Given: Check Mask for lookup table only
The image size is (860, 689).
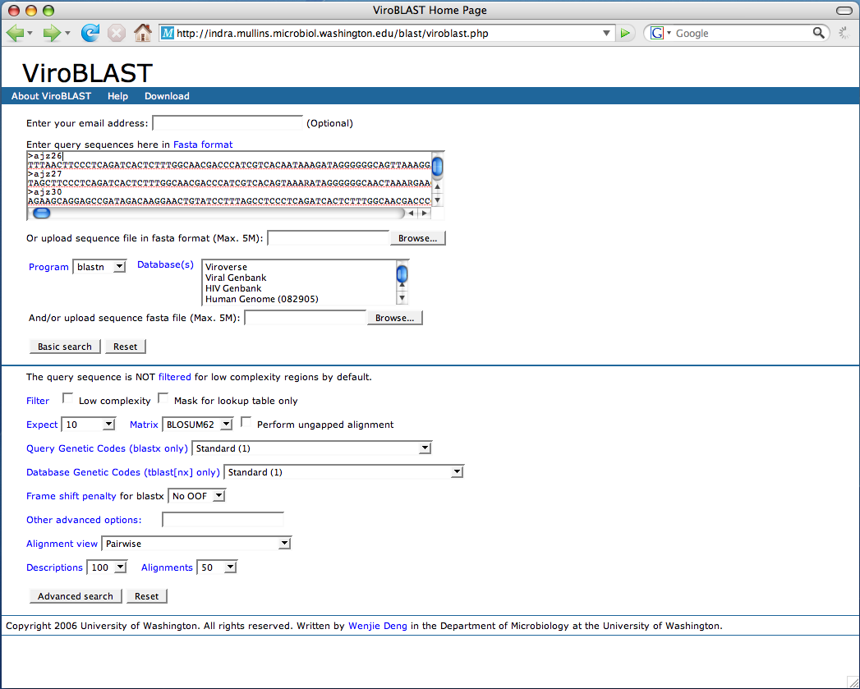Looking at the screenshot, I should click(163, 400).
